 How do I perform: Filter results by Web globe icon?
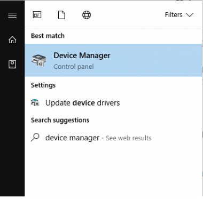pos(87,15)
